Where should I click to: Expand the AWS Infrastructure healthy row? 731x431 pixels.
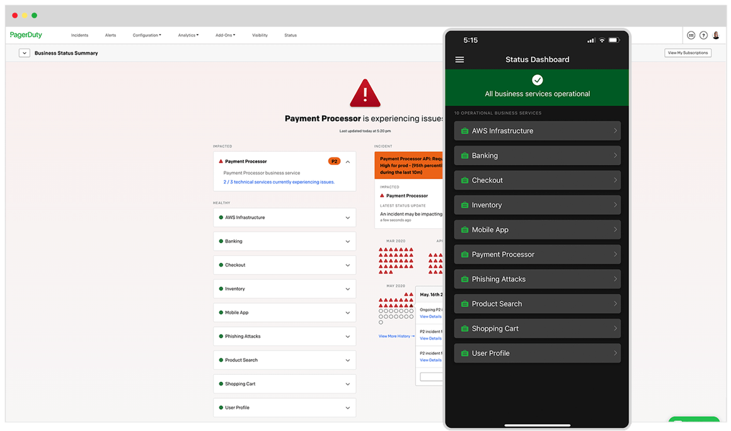tap(348, 217)
